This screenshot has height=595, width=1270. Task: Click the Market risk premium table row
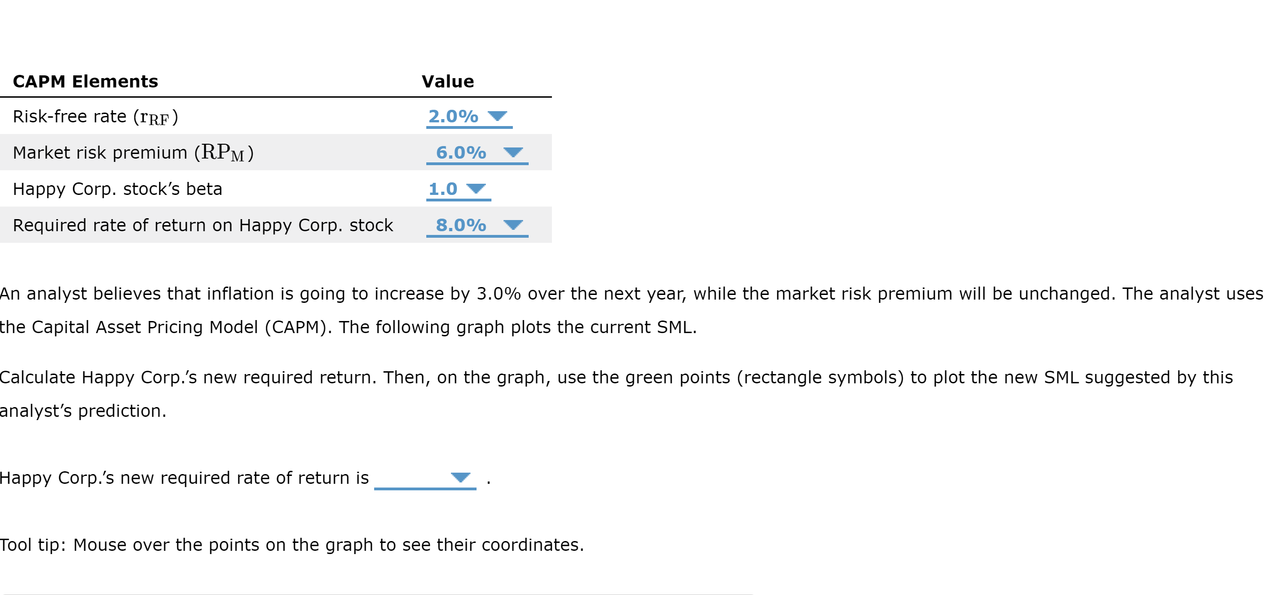click(197, 152)
